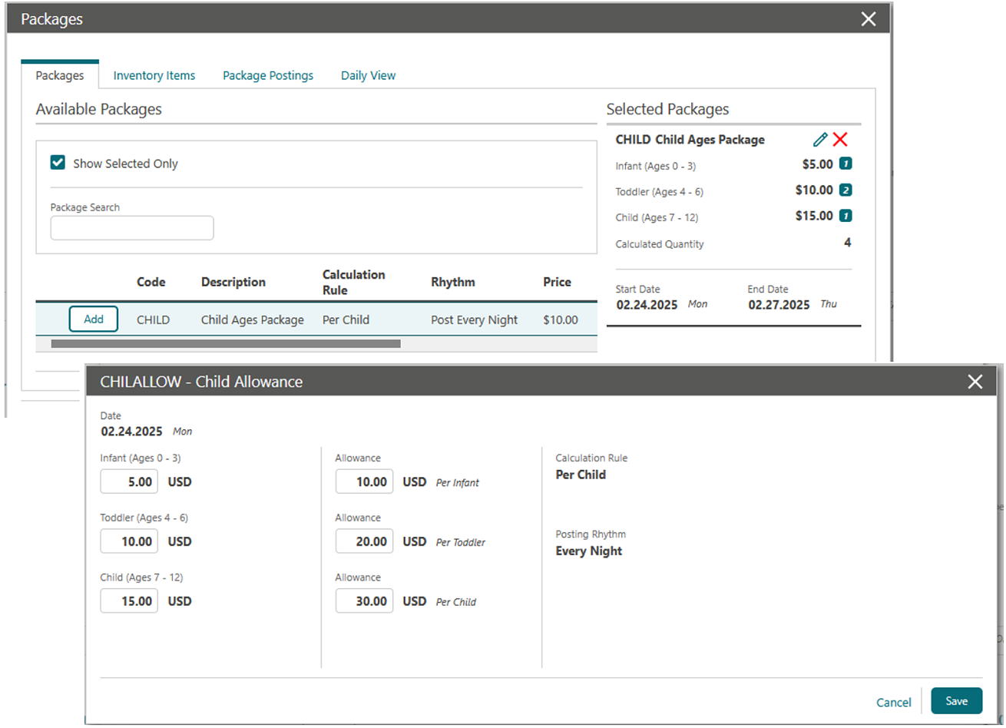Edit the CHILD Child Ages Package with pencil icon
Viewport: 1006px width, 728px height.
820,139
